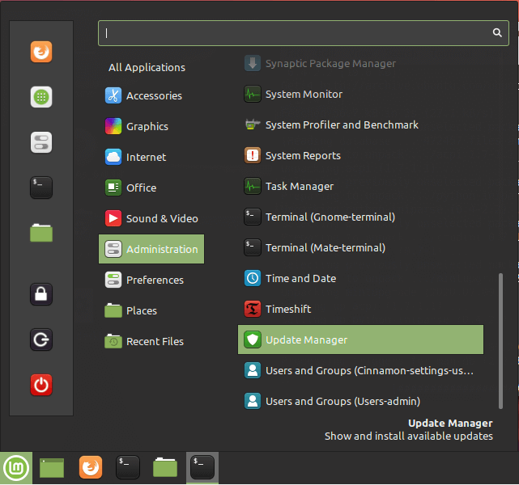Click the search magnifier icon
519x485 pixels.
(497, 33)
